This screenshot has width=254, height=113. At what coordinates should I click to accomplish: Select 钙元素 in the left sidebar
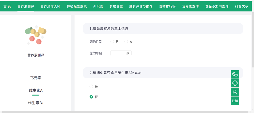click(x=36, y=78)
